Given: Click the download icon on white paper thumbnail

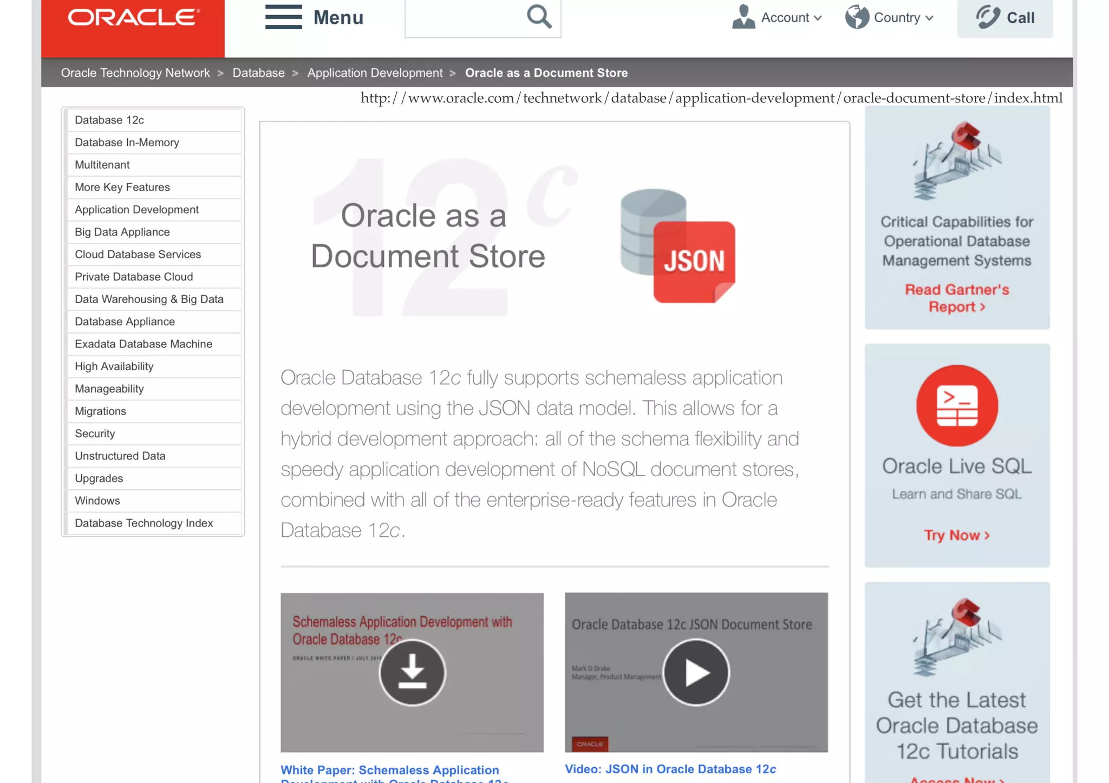Looking at the screenshot, I should [x=412, y=672].
